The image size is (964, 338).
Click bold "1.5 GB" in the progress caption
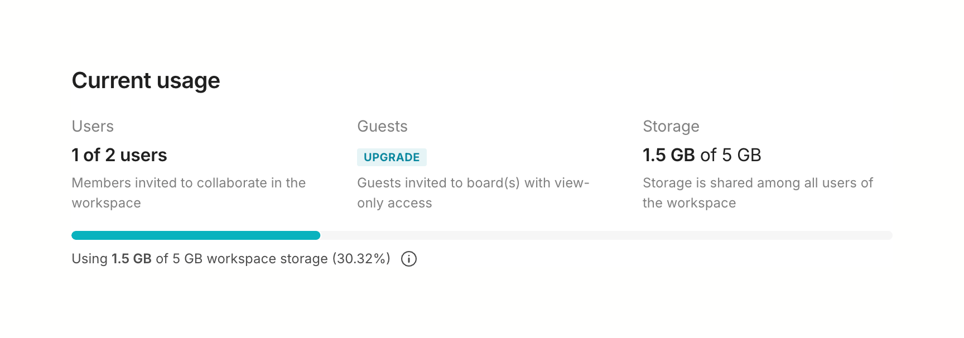click(132, 259)
